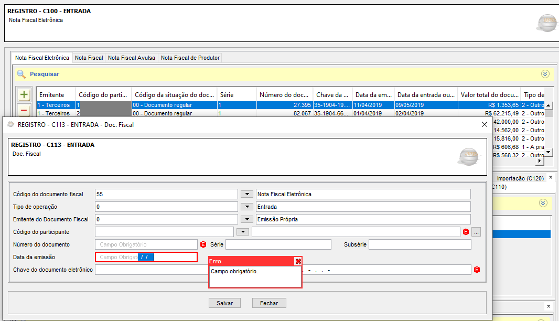The image size is (559, 321).
Task: Click error icon beside Número do documento
Action: coord(203,244)
